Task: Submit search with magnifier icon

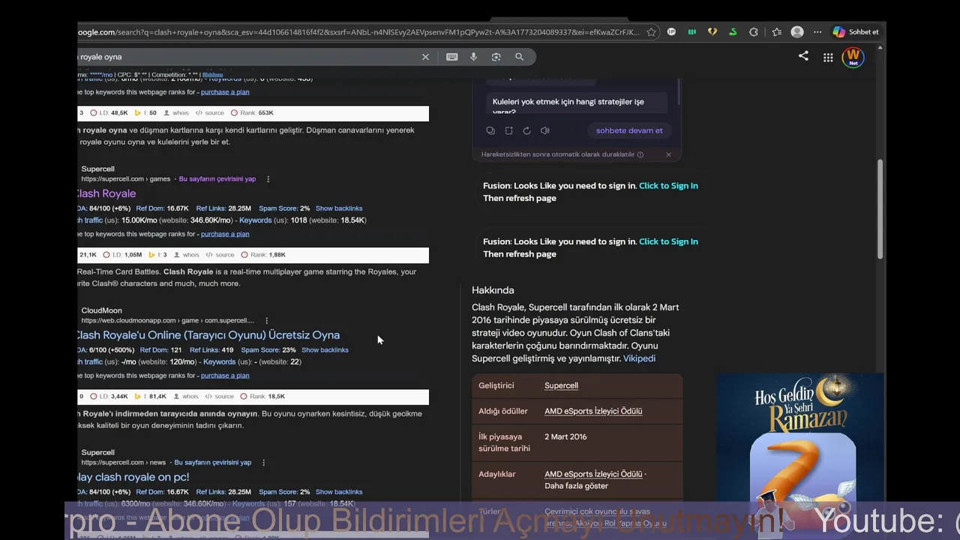Action: [519, 57]
